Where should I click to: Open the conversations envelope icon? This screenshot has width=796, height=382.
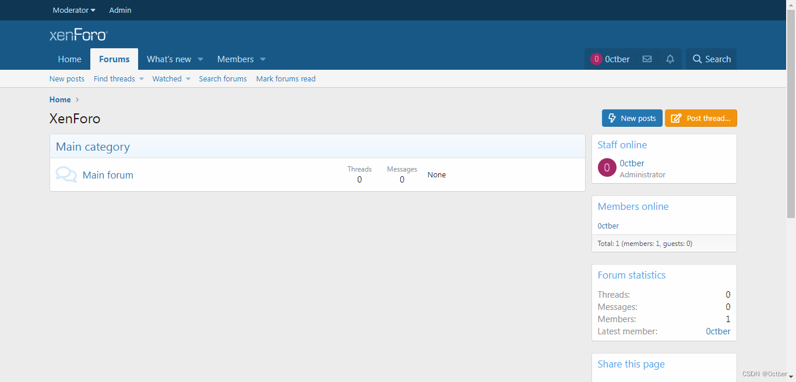647,59
